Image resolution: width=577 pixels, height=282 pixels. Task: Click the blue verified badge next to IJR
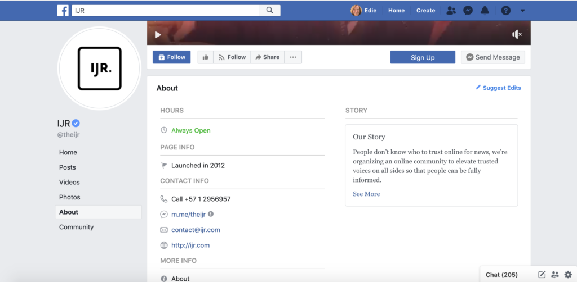click(x=76, y=123)
